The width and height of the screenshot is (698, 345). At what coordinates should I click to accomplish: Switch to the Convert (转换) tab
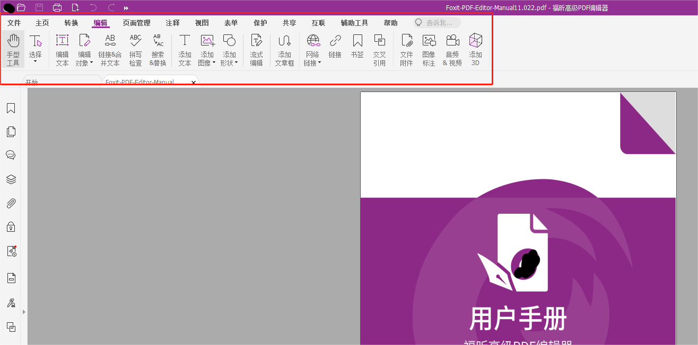71,23
